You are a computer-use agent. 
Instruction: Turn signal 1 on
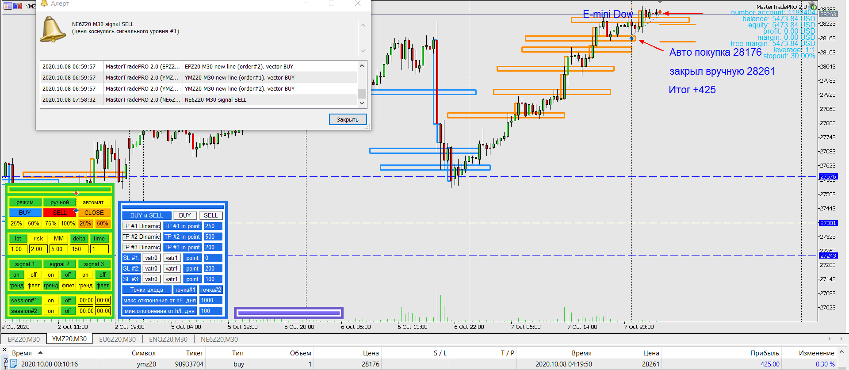pyautogui.click(x=16, y=275)
